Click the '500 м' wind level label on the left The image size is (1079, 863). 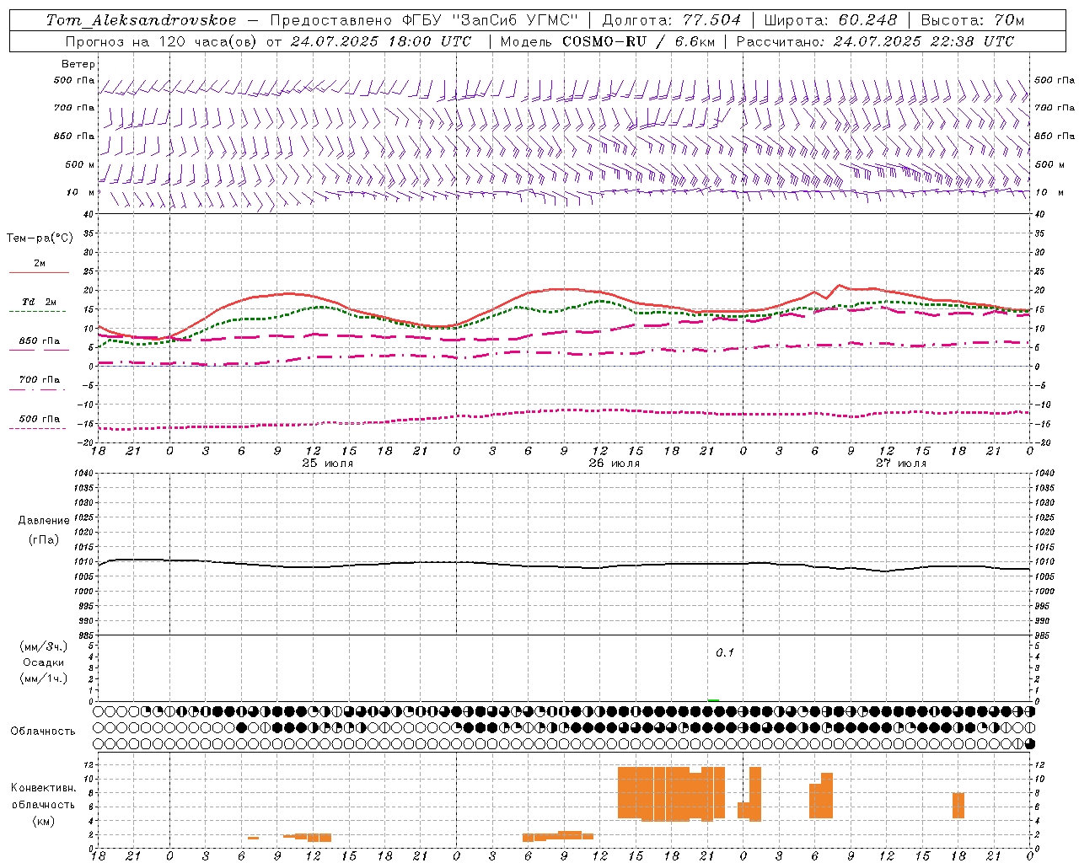(x=80, y=164)
